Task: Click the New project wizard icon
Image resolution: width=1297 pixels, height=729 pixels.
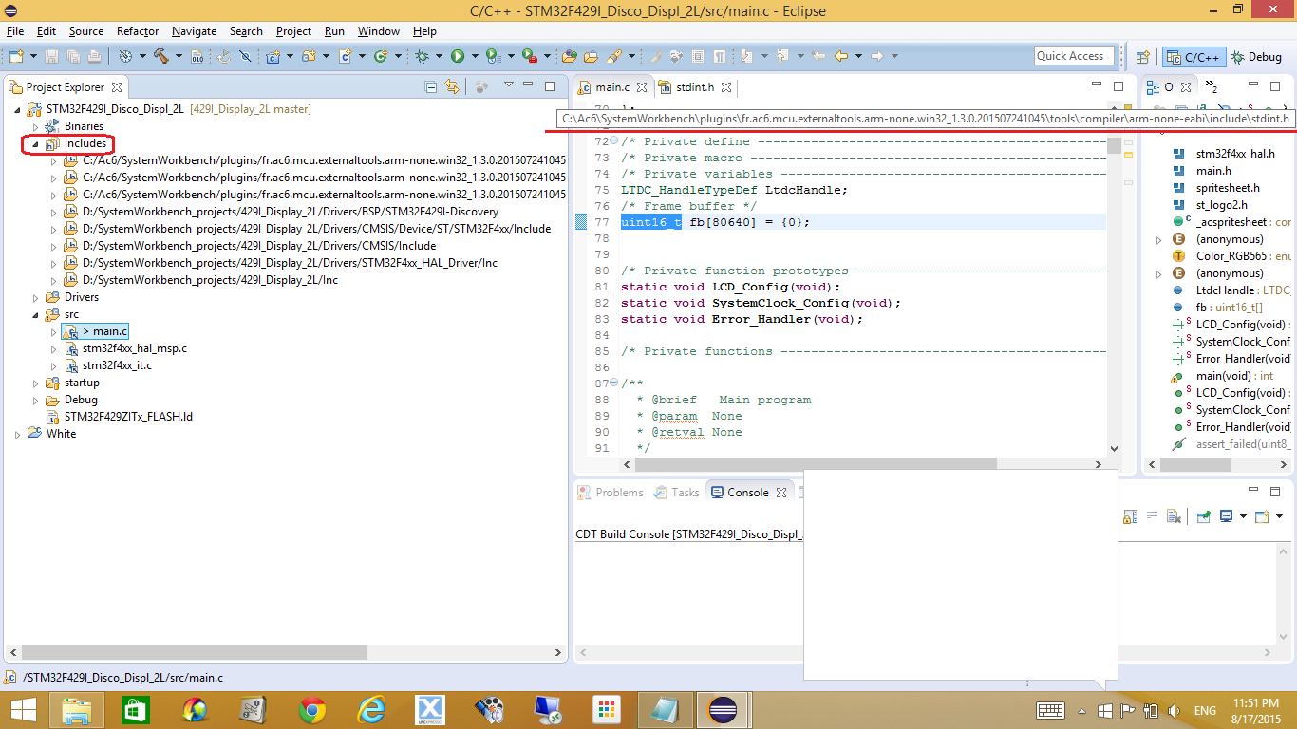Action: point(17,57)
